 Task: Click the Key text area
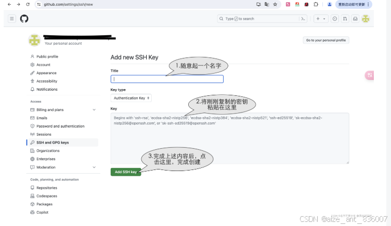[x=230, y=138]
